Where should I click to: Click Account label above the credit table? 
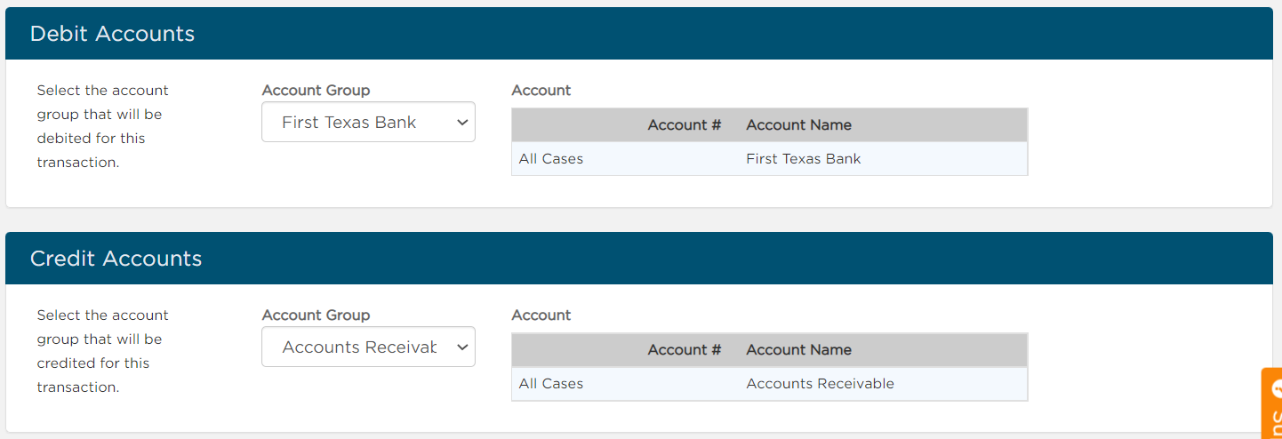[x=541, y=315]
